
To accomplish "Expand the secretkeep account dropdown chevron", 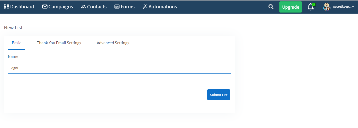I will 353,7.
